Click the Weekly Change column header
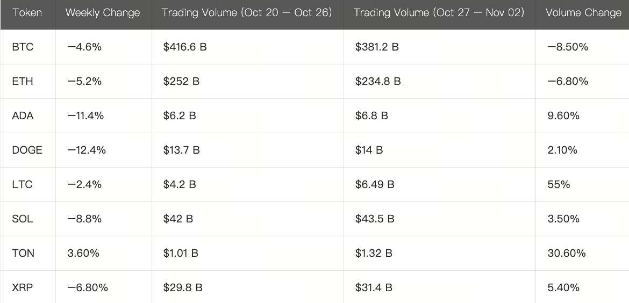629x303 pixels. (103, 13)
